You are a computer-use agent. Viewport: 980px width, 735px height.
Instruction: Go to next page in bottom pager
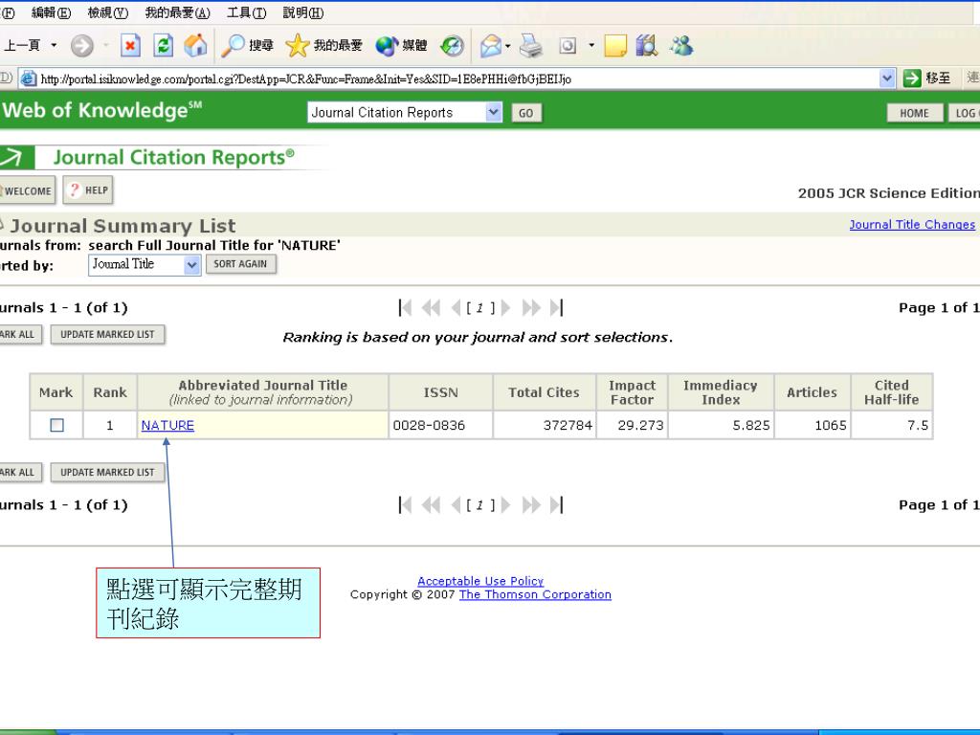(505, 505)
